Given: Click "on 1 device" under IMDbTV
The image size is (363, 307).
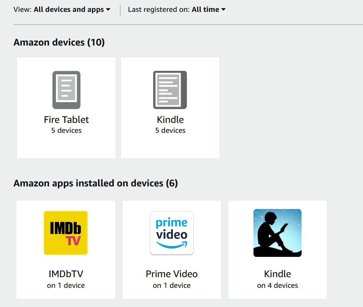Looking at the screenshot, I should pyautogui.click(x=66, y=286).
